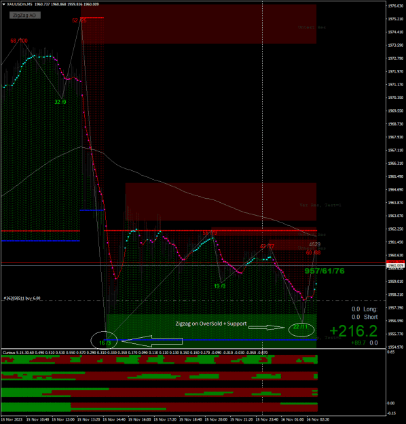Click the 1972.790 price scale label
406x424 pixels.
coord(395,58)
